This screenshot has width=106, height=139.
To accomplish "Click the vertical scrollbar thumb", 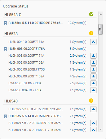I will (x=100, y=29).
